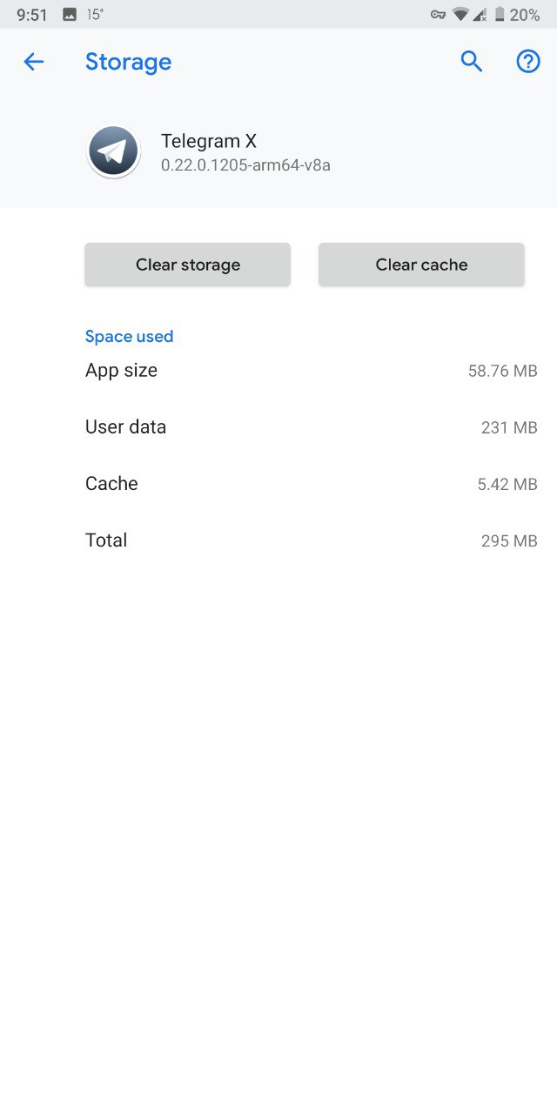Tap the VPN key status icon
557x1114 pixels.
[438, 15]
